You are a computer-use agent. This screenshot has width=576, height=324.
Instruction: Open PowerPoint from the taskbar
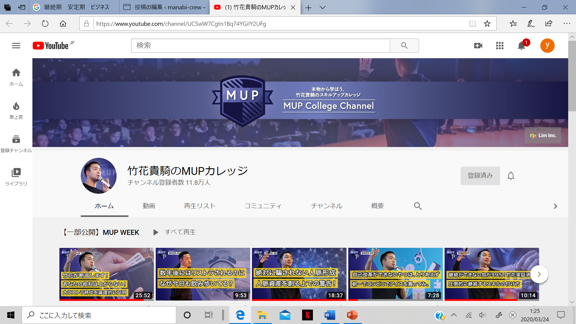(x=352, y=315)
